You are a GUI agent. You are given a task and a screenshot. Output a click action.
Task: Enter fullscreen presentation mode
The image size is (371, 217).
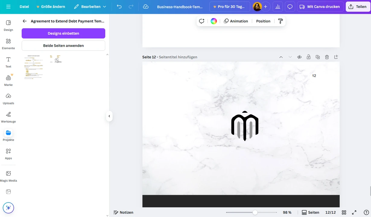pos(354,212)
